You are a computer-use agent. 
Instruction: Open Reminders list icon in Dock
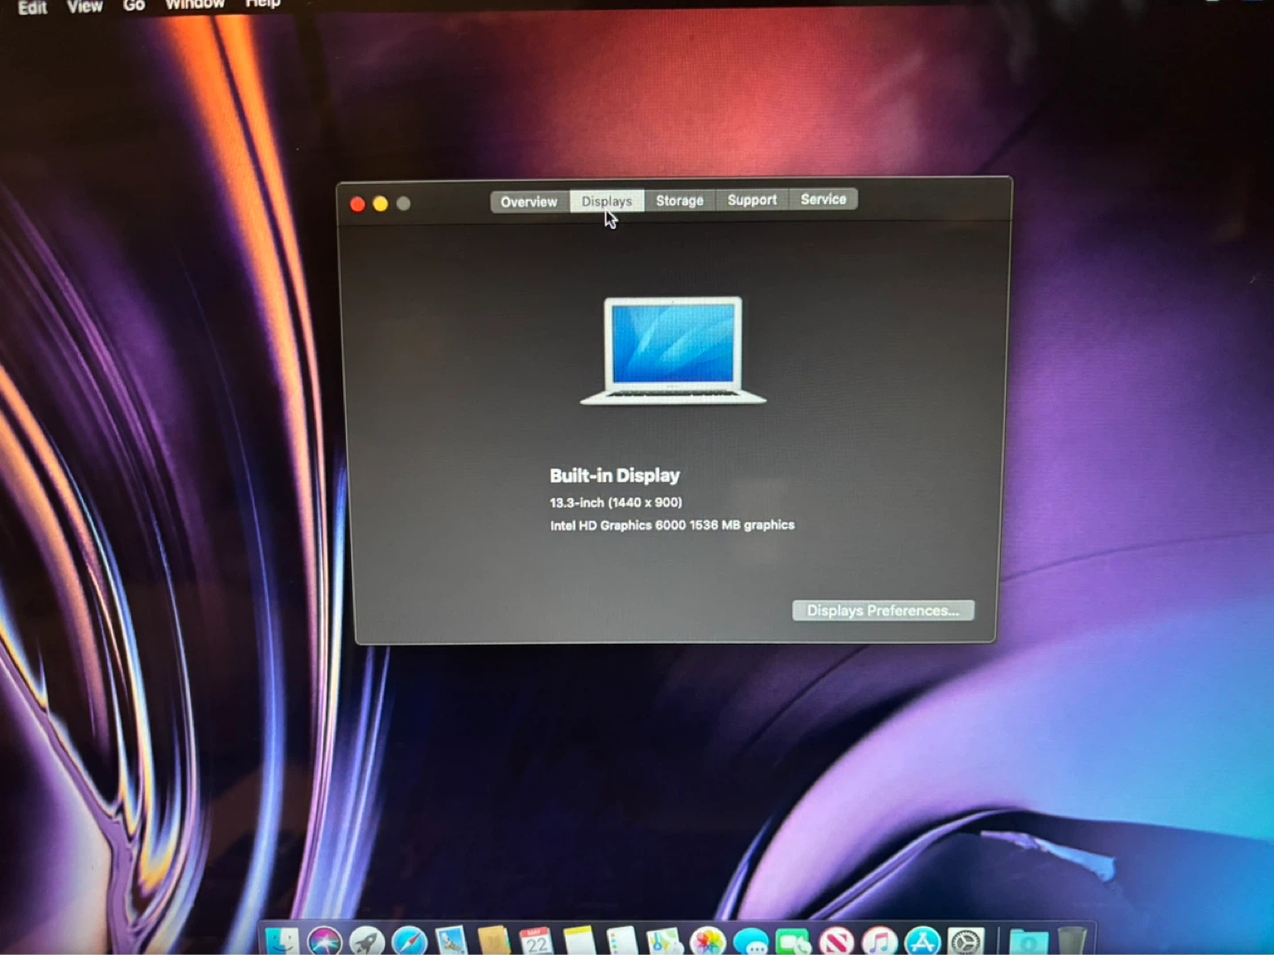coord(622,941)
